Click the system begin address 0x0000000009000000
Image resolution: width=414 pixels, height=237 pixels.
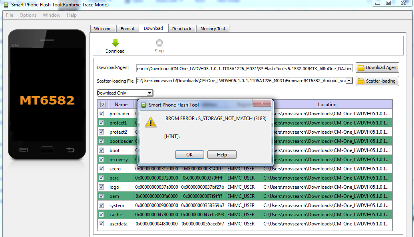coord(157,205)
